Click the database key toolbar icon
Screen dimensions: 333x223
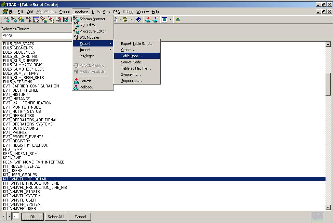126,20
